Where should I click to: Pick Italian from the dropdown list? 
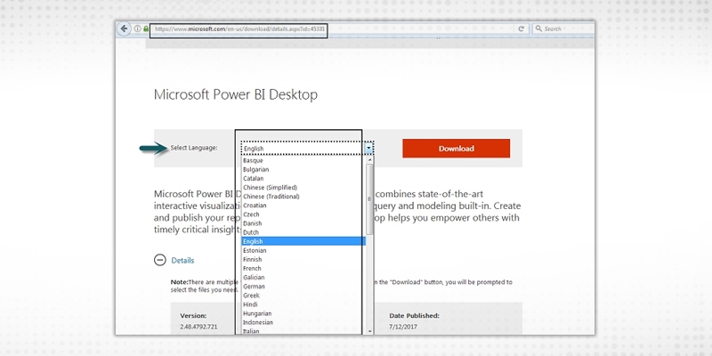click(303, 331)
